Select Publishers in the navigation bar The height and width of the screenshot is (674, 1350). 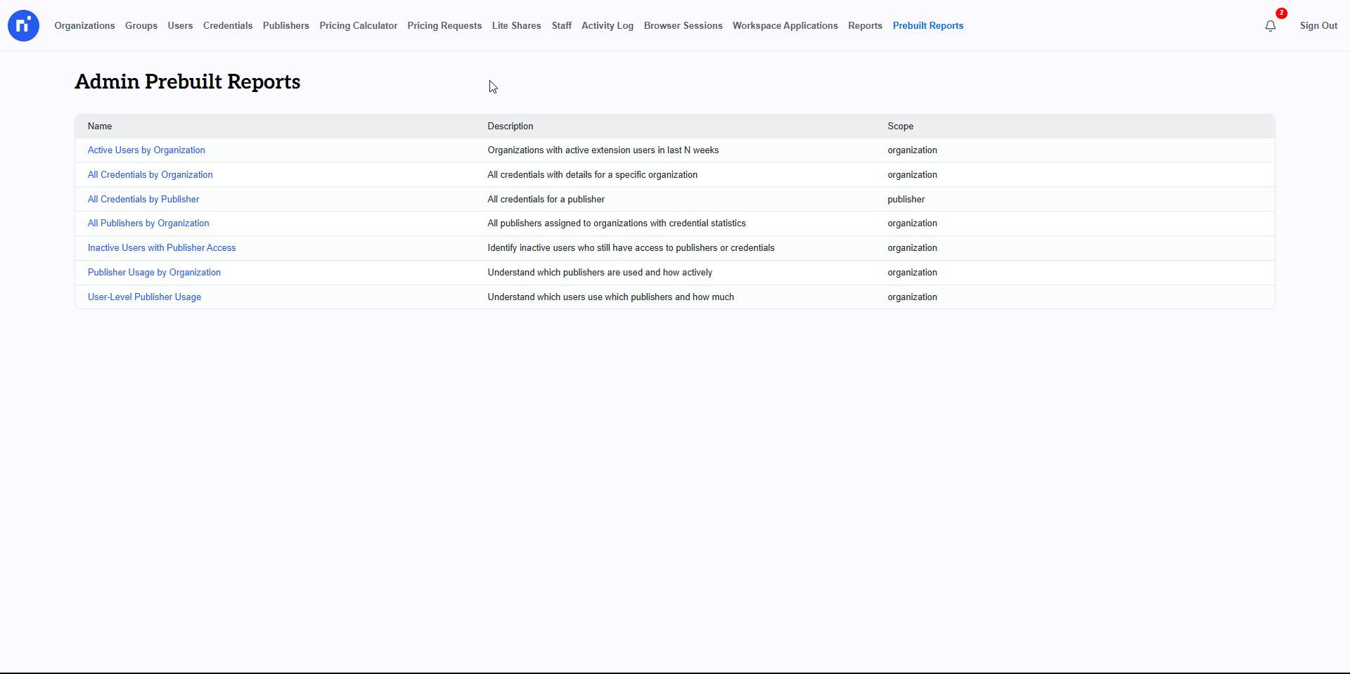[285, 26]
